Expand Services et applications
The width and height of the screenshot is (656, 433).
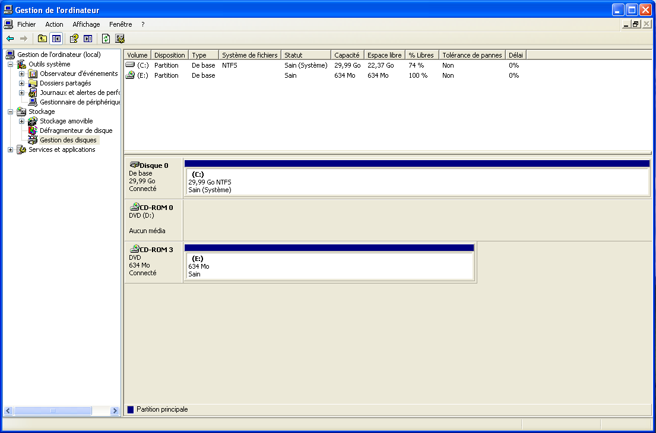pos(11,149)
